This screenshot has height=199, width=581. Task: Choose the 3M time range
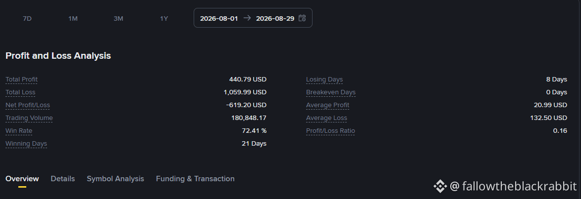[118, 18]
